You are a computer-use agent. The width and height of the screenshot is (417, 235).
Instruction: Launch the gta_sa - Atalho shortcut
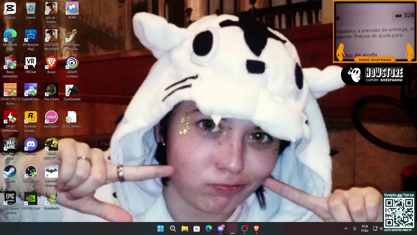click(51, 13)
